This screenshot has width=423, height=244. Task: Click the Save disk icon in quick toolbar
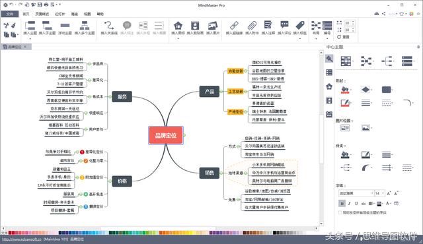click(x=40, y=5)
